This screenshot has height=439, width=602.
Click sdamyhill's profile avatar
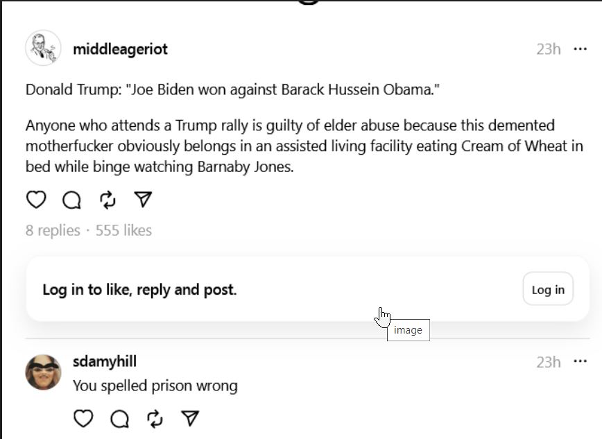pyautogui.click(x=43, y=372)
